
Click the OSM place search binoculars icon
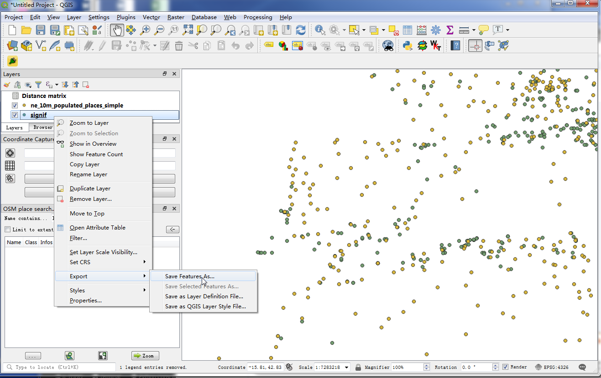pos(388,46)
